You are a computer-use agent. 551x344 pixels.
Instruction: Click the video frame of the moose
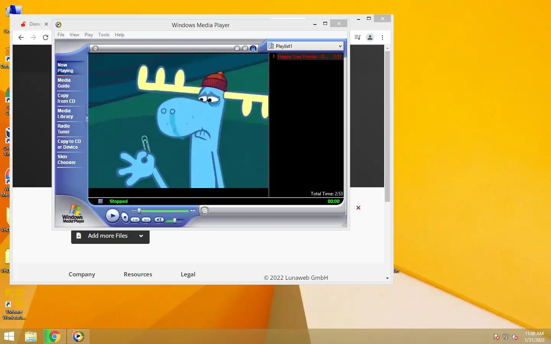(x=178, y=120)
